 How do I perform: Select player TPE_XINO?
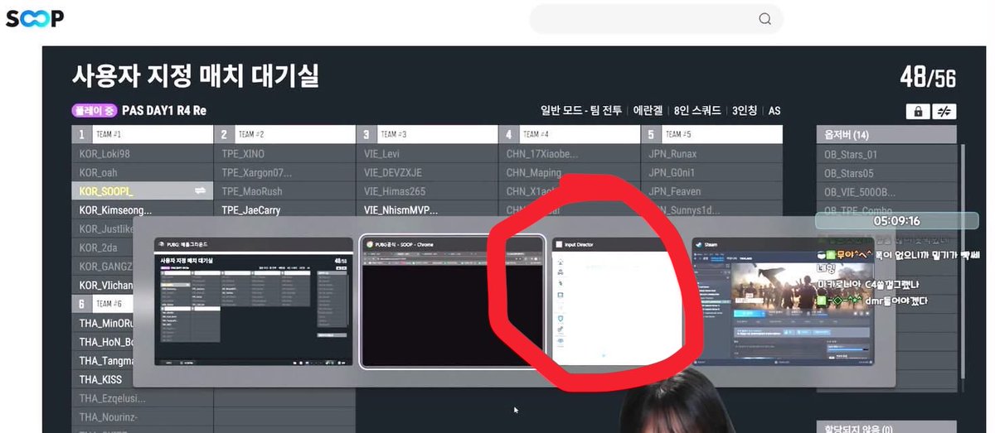(x=284, y=154)
